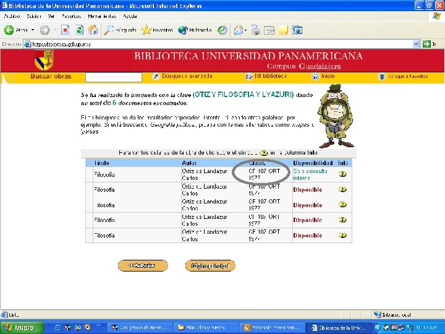Image resolution: width=445 pixels, height=334 pixels.
Task: Open Búsqueda avanzada link
Action: [187, 76]
